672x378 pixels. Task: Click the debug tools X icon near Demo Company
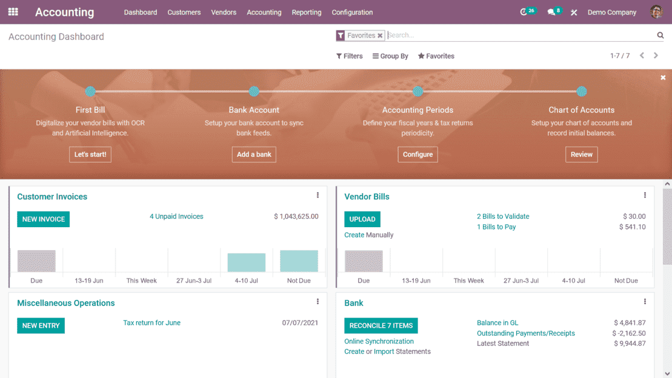pos(574,13)
